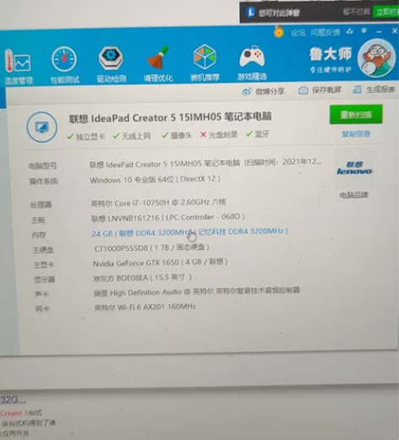
Task: Click the 主板 label
Action: click(38, 220)
